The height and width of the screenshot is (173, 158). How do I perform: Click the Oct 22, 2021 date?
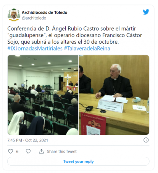pos(37,140)
